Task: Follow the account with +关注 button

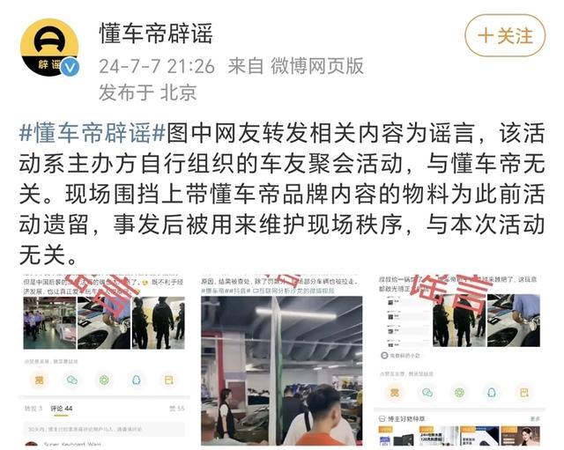Action: [x=505, y=35]
